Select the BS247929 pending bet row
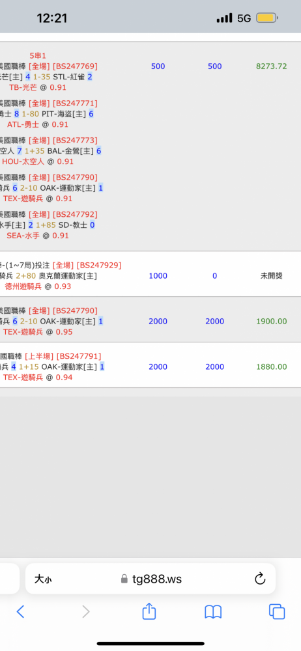Image resolution: width=301 pixels, height=651 pixels. (x=150, y=274)
